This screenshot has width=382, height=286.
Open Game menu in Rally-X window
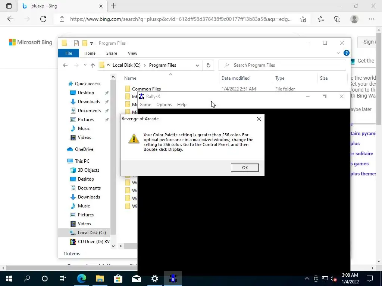(x=145, y=105)
